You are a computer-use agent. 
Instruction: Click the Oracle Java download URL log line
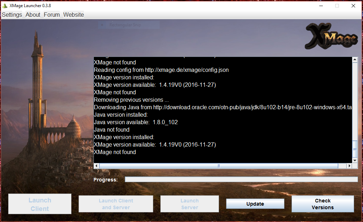pyautogui.click(x=223, y=107)
